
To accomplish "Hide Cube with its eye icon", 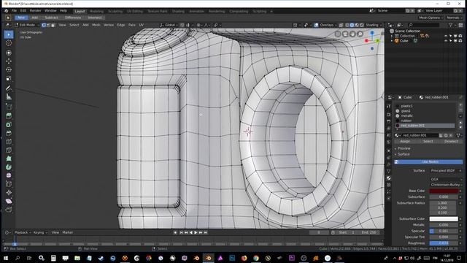I will click(446, 41).
